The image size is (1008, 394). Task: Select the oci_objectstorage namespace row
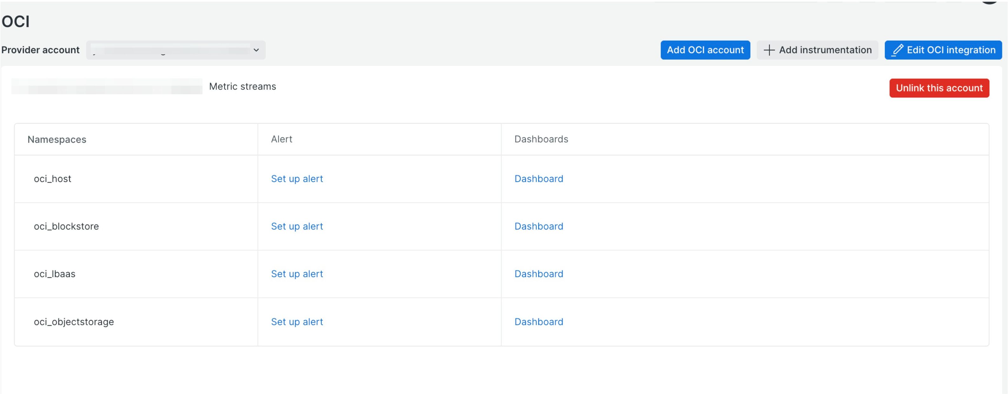click(x=74, y=322)
